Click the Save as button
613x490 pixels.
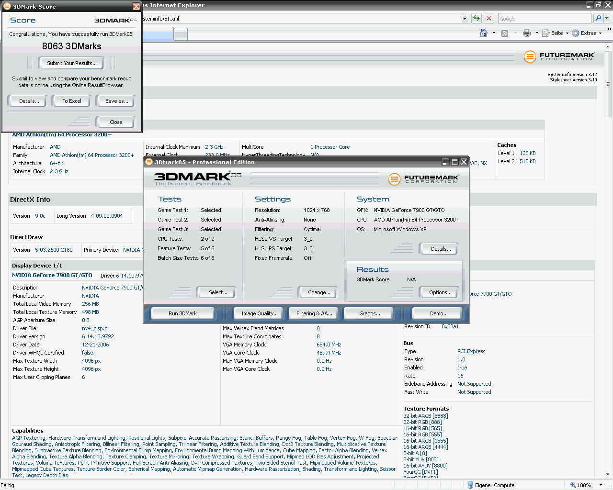point(116,101)
